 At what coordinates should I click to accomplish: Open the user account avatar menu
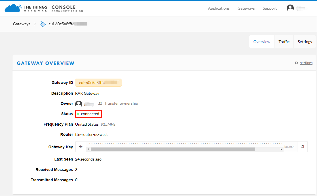[290, 8]
